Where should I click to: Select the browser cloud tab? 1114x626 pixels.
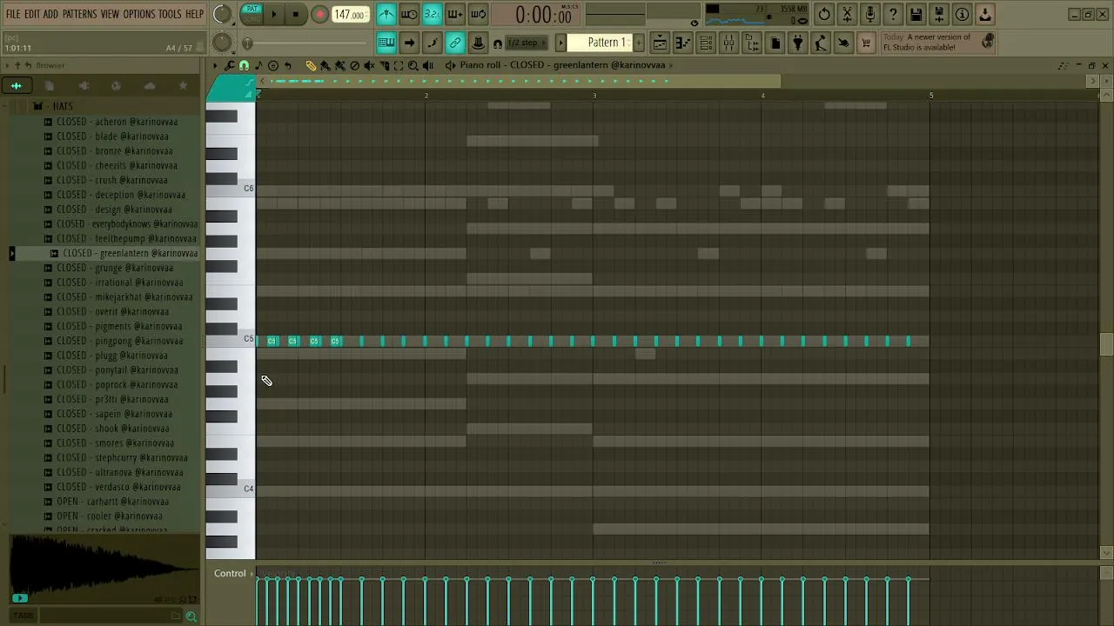pyautogui.click(x=150, y=85)
